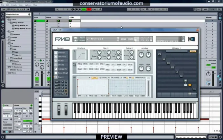The height and width of the screenshot is (140, 223).
Task: Click the Save button above FM Matrix
Action: 193,51
